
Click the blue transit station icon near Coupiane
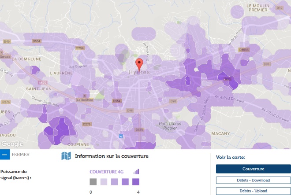[121, 136]
